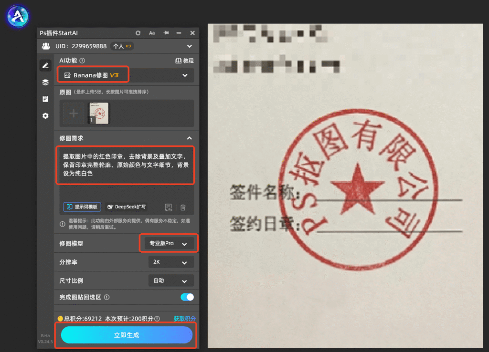Click the Beta V0.24.5 version label
The height and width of the screenshot is (352, 489).
coord(45,339)
